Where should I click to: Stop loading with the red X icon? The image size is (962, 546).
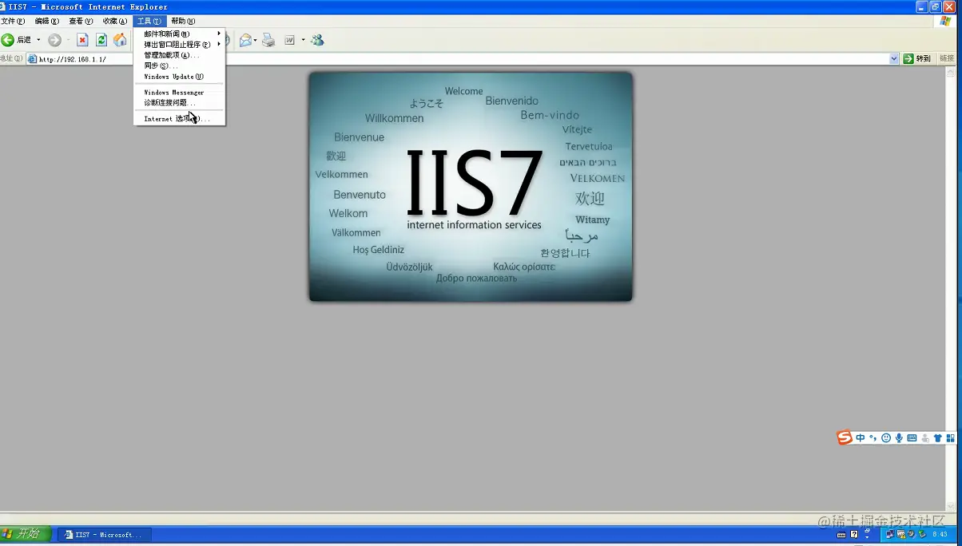pyautogui.click(x=82, y=40)
